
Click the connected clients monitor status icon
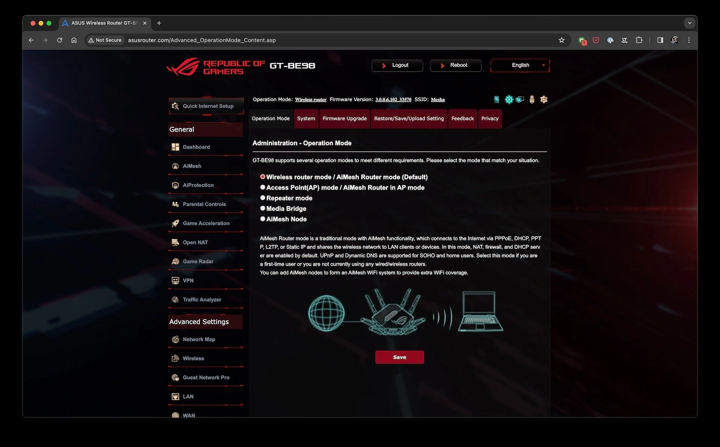520,99
